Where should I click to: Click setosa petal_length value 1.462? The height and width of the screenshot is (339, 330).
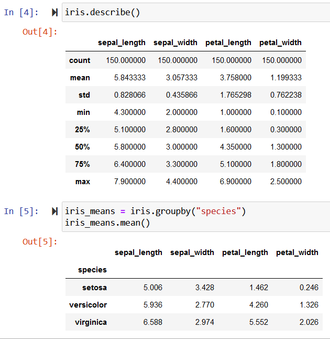[x=259, y=288]
